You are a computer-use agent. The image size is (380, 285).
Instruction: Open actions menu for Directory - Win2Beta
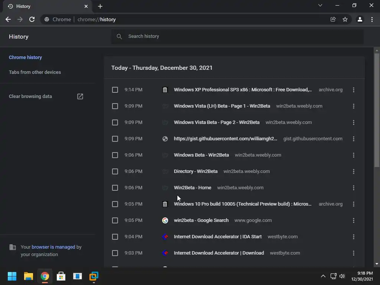[x=354, y=171]
